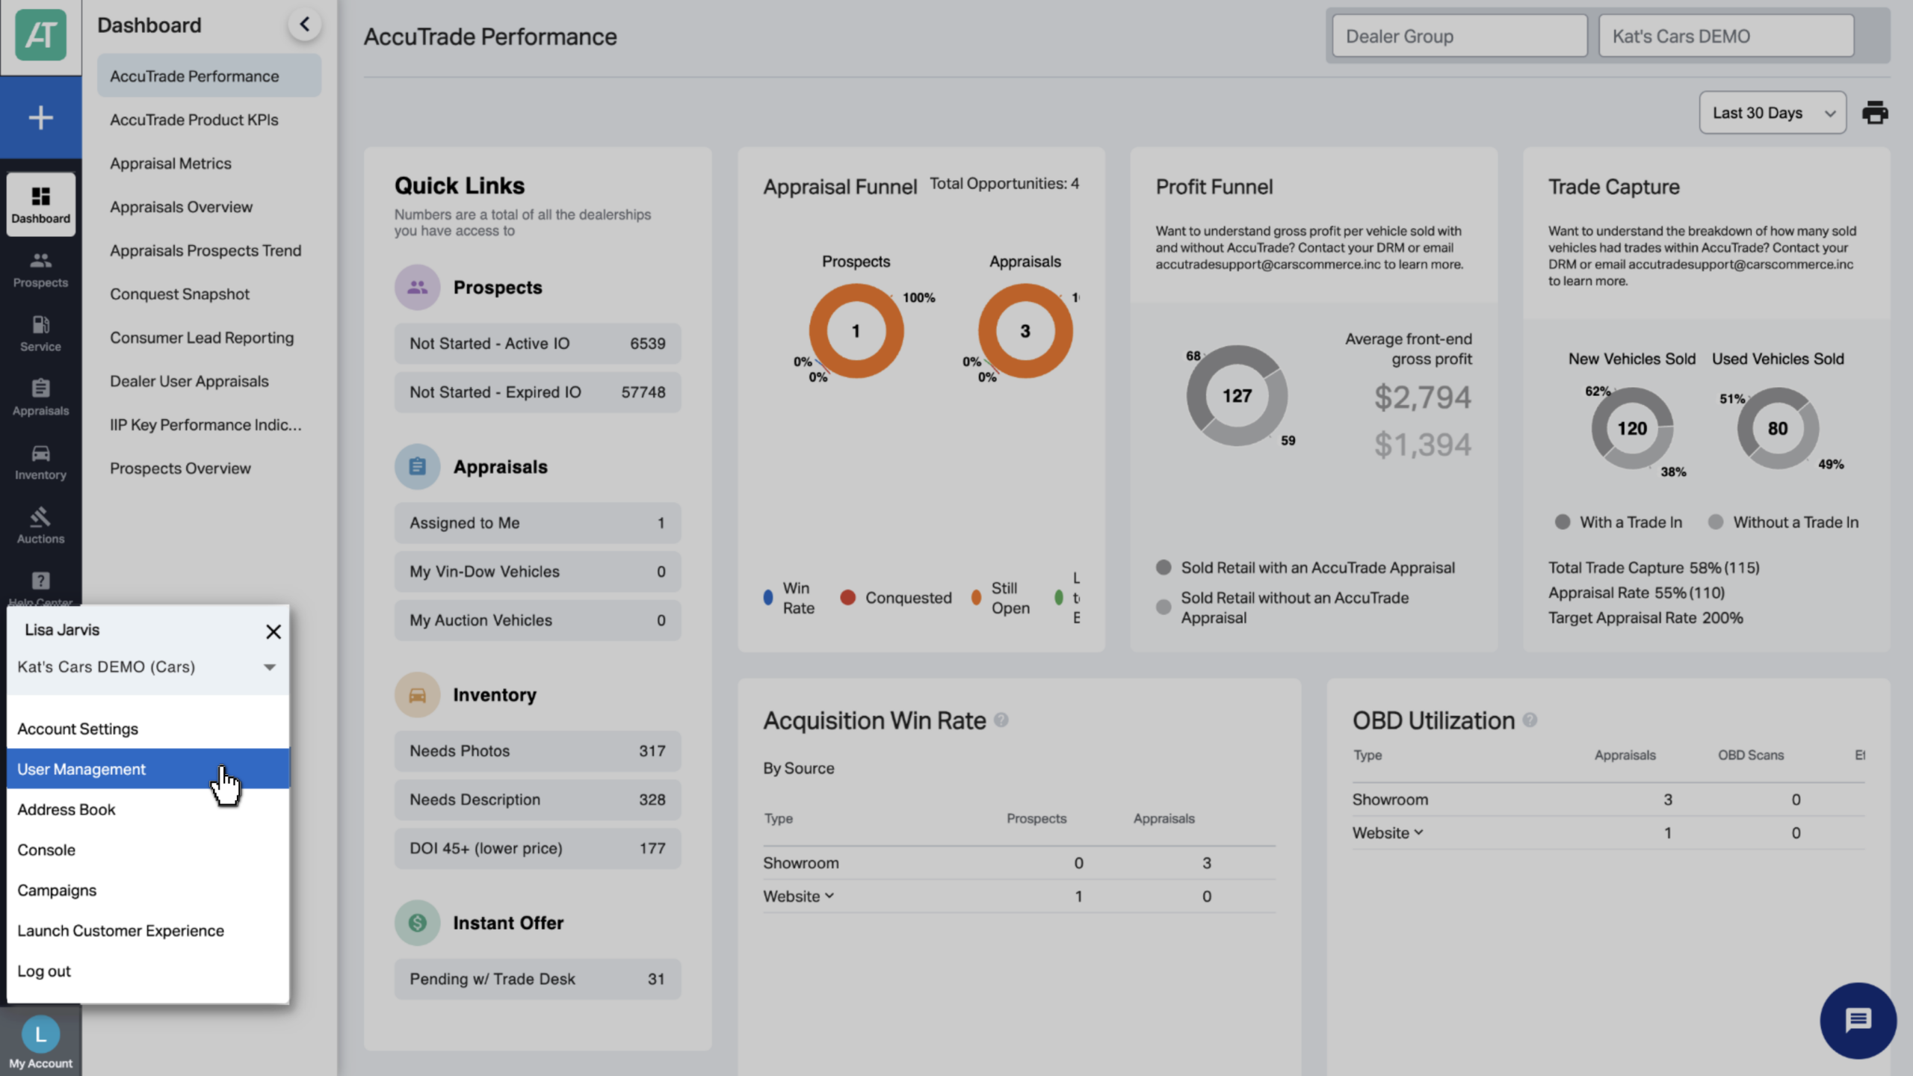Select IIP Key Performance Indic... menu item

coord(209,424)
